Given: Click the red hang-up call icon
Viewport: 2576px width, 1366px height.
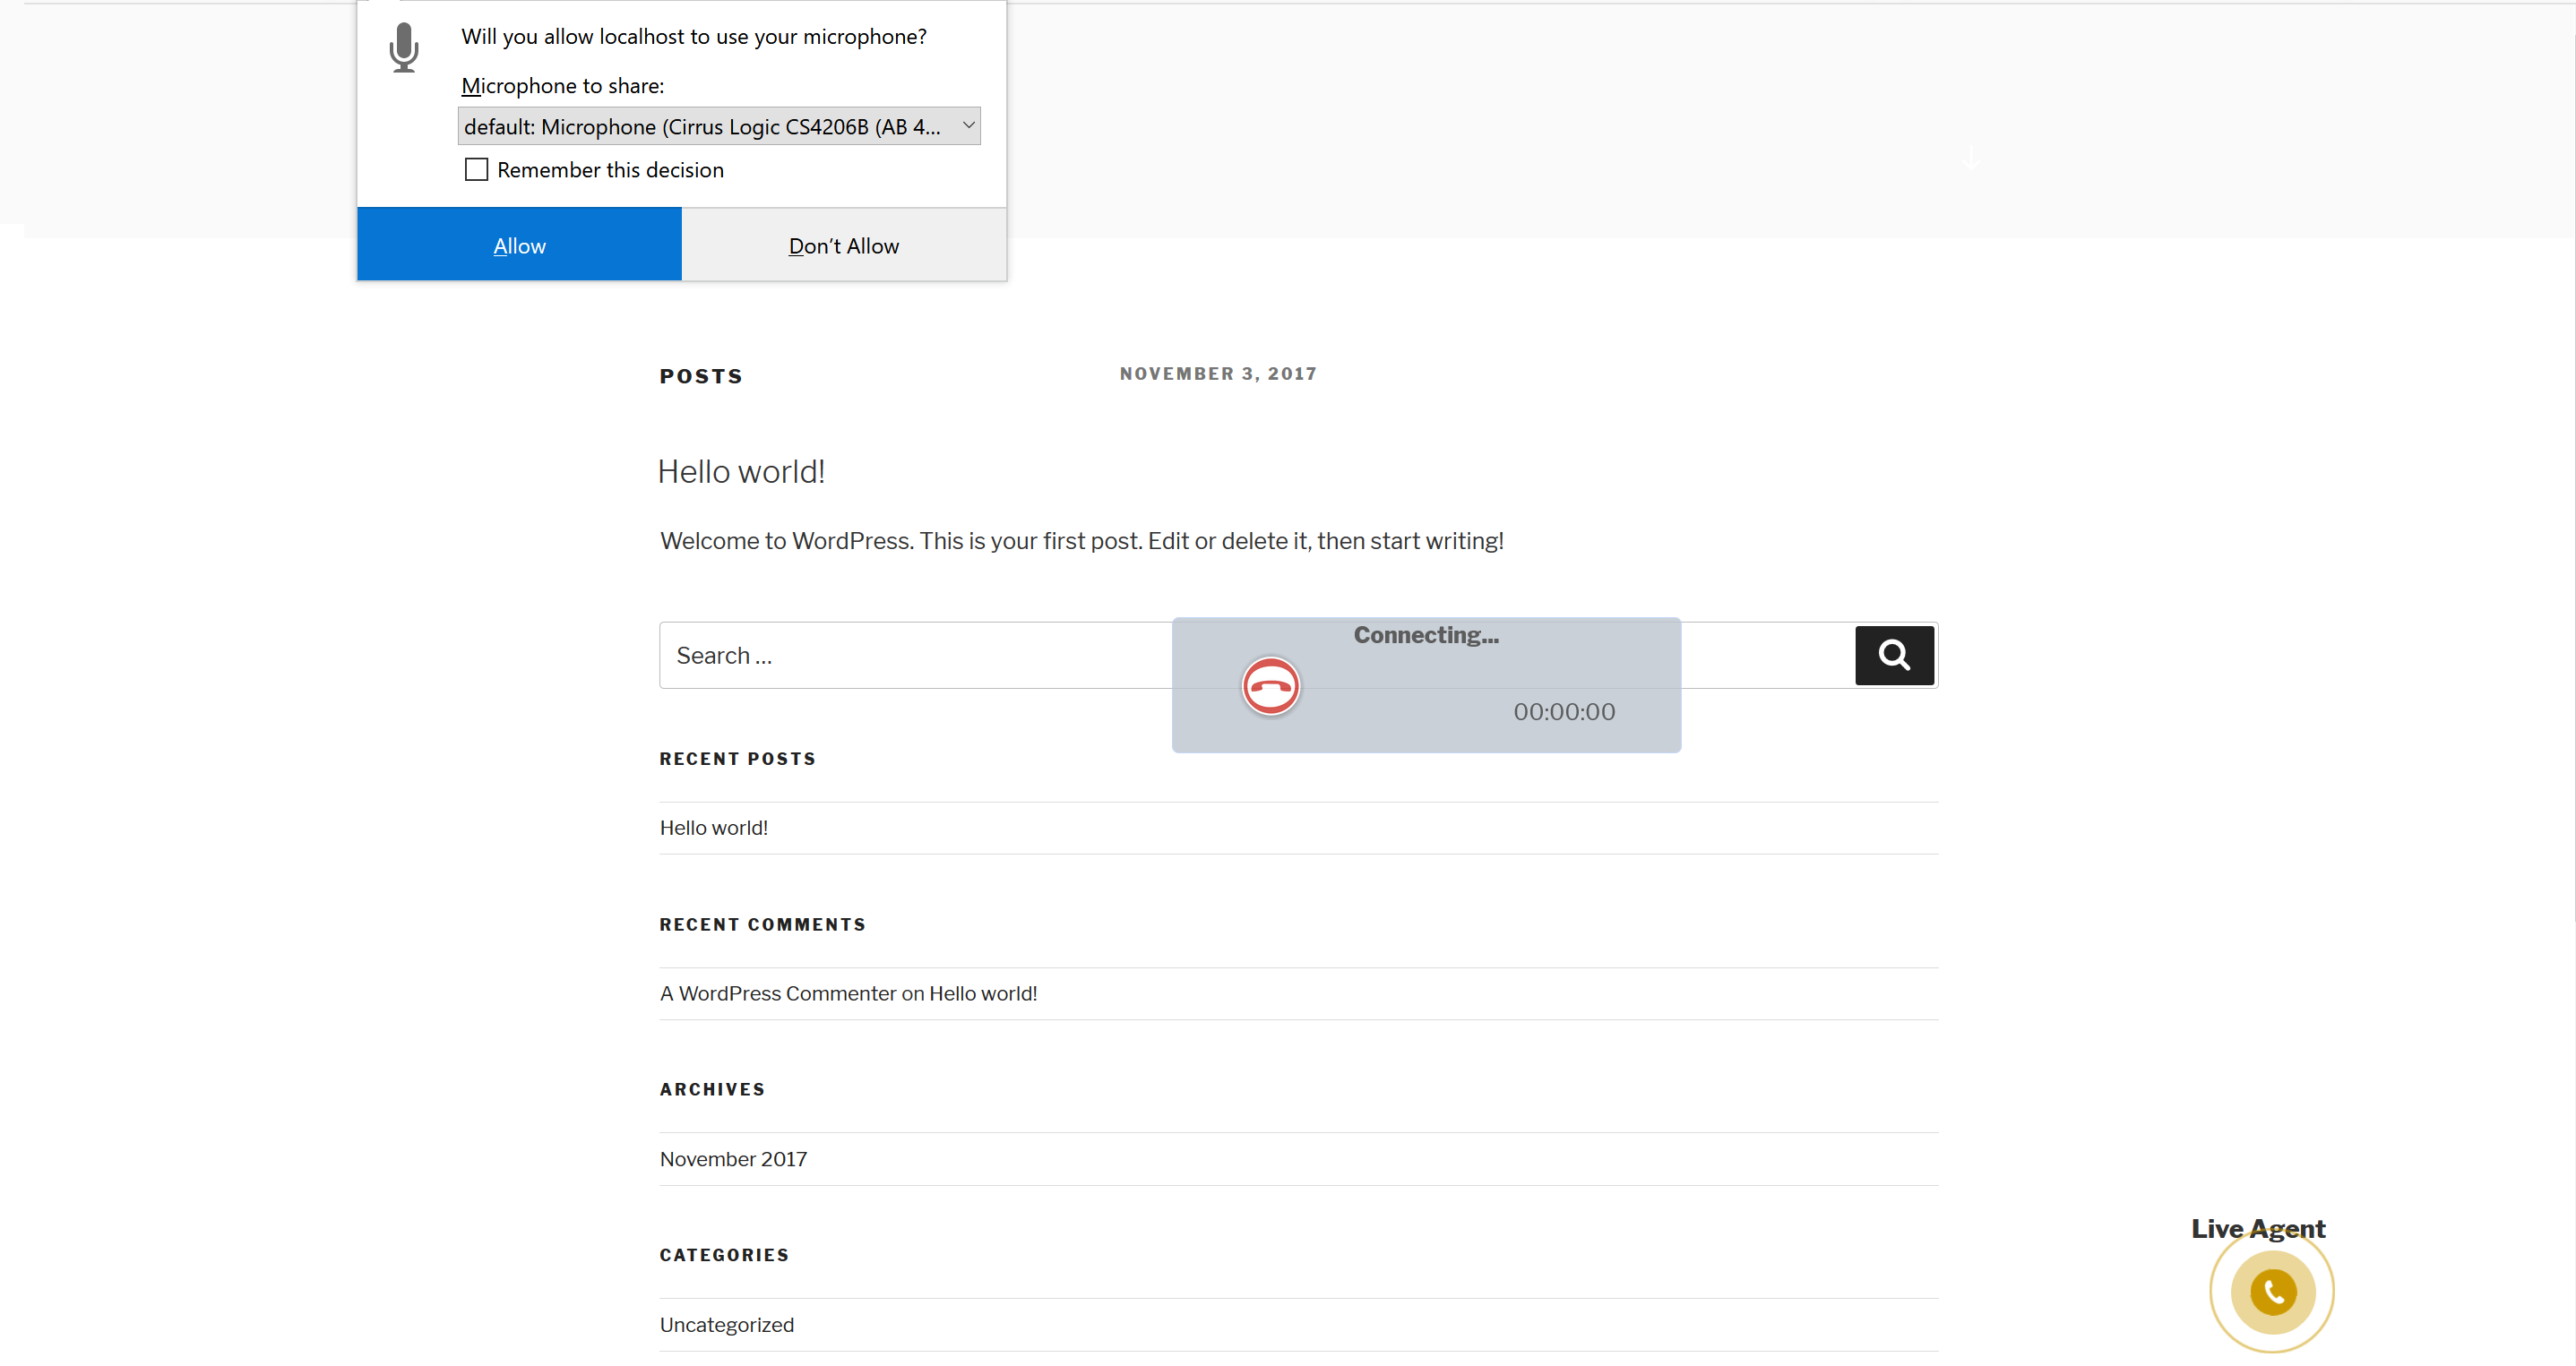Looking at the screenshot, I should click(1270, 686).
